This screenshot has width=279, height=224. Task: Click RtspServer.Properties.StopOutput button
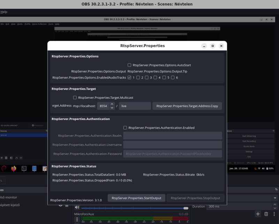click(x=195, y=198)
